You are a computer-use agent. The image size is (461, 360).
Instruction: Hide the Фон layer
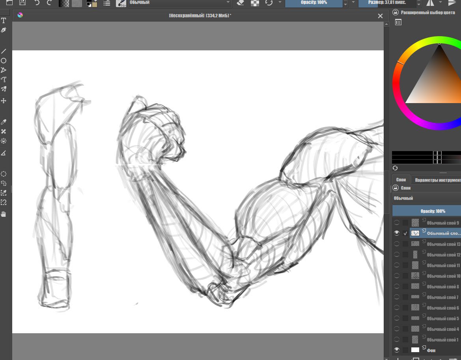(397, 350)
